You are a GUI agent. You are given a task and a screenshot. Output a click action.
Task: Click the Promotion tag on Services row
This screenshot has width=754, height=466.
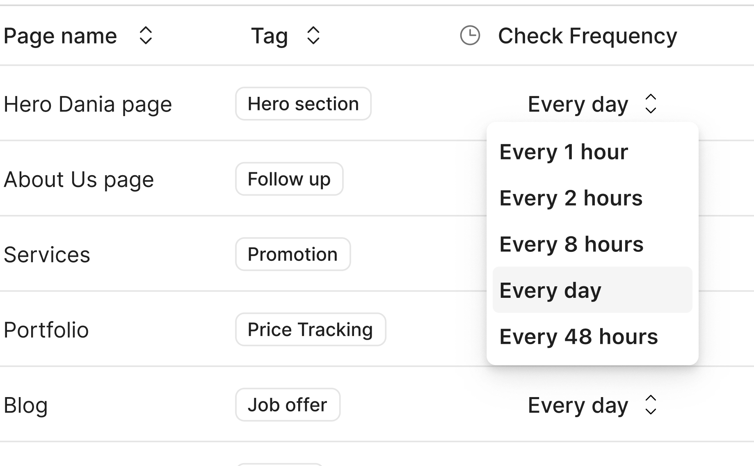[x=292, y=254]
